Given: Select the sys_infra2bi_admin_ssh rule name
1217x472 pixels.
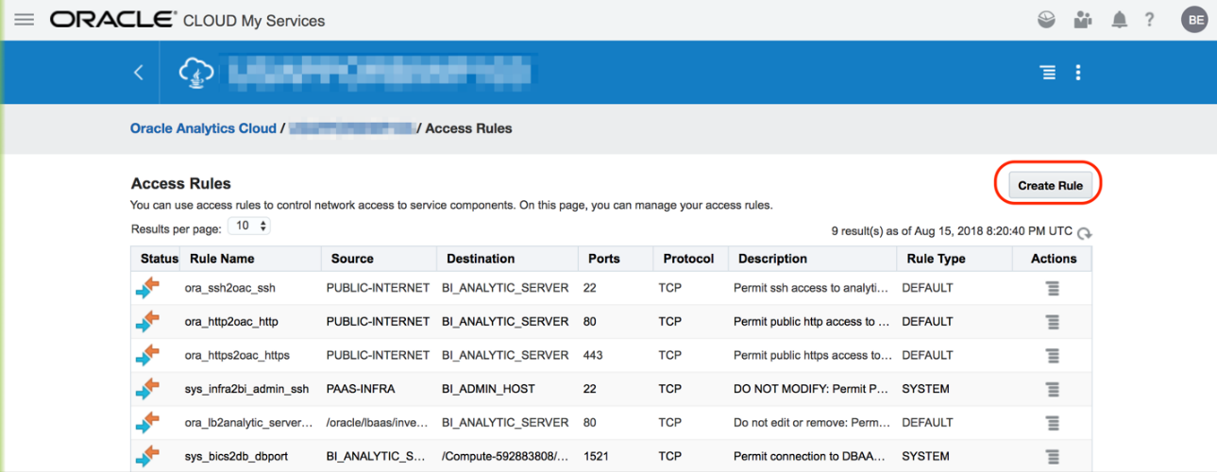Looking at the screenshot, I should coord(246,389).
